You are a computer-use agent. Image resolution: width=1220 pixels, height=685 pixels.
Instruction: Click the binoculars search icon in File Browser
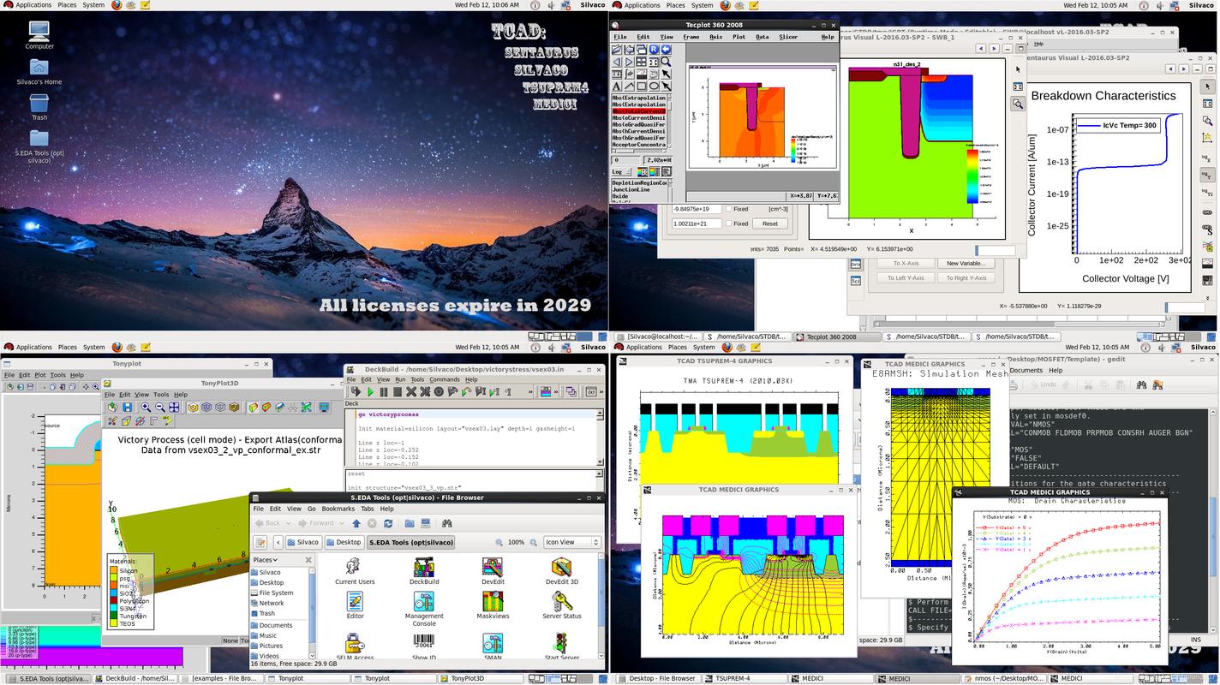click(x=446, y=523)
